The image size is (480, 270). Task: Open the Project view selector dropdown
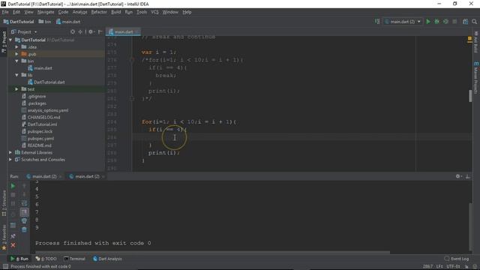[x=24, y=31]
